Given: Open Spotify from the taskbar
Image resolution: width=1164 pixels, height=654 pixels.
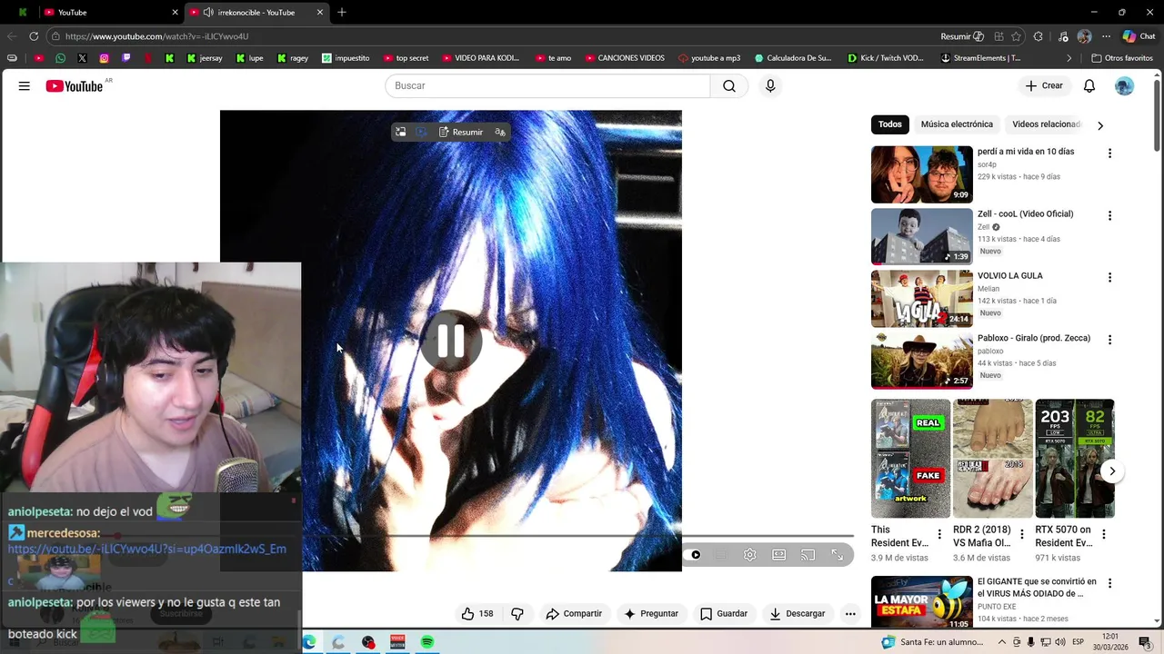Looking at the screenshot, I should (427, 642).
